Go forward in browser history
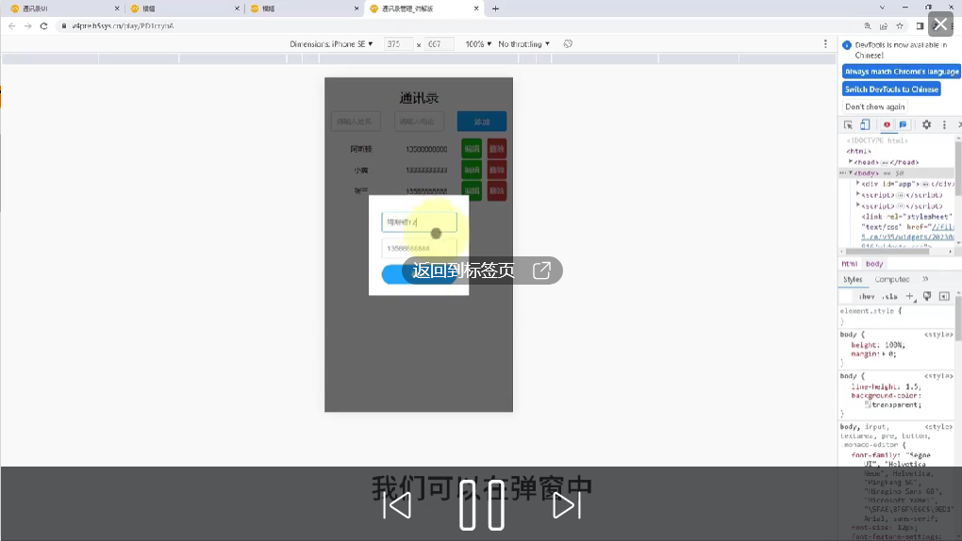The width and height of the screenshot is (962, 541). [27, 25]
